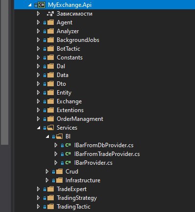The image size is (195, 212).
Task: Expand the TradingStrategy folder arrow
Action: pyautogui.click(x=38, y=198)
